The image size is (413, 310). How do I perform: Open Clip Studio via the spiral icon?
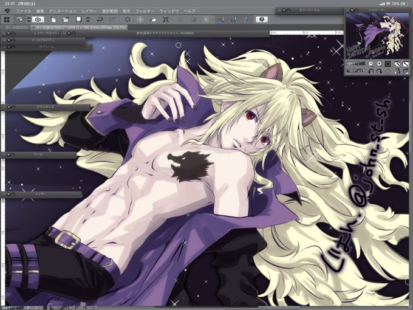(38, 19)
